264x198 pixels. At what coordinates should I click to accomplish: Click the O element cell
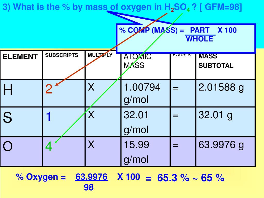pos(21,152)
